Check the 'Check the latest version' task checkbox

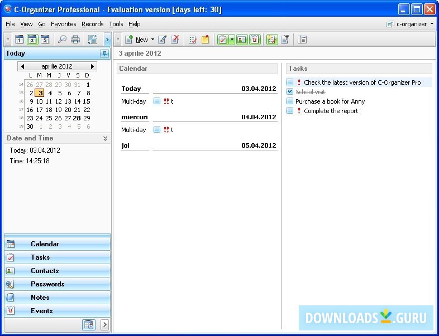290,82
